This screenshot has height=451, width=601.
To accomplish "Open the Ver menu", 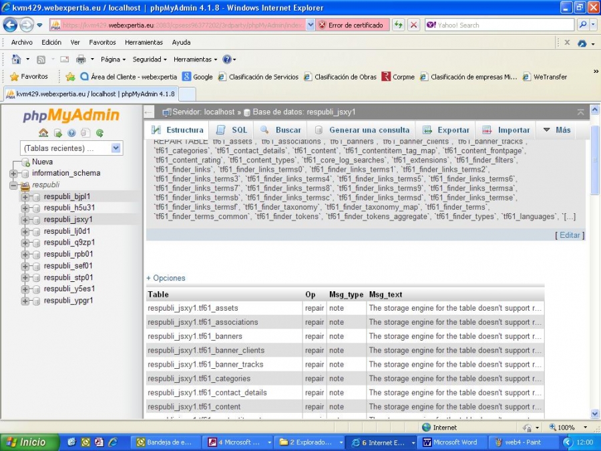I will click(x=75, y=43).
